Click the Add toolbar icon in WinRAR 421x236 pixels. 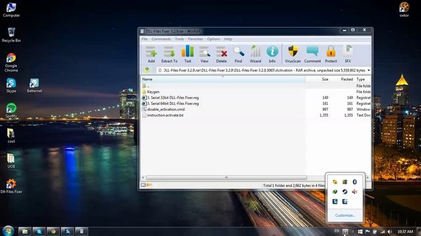tap(151, 54)
